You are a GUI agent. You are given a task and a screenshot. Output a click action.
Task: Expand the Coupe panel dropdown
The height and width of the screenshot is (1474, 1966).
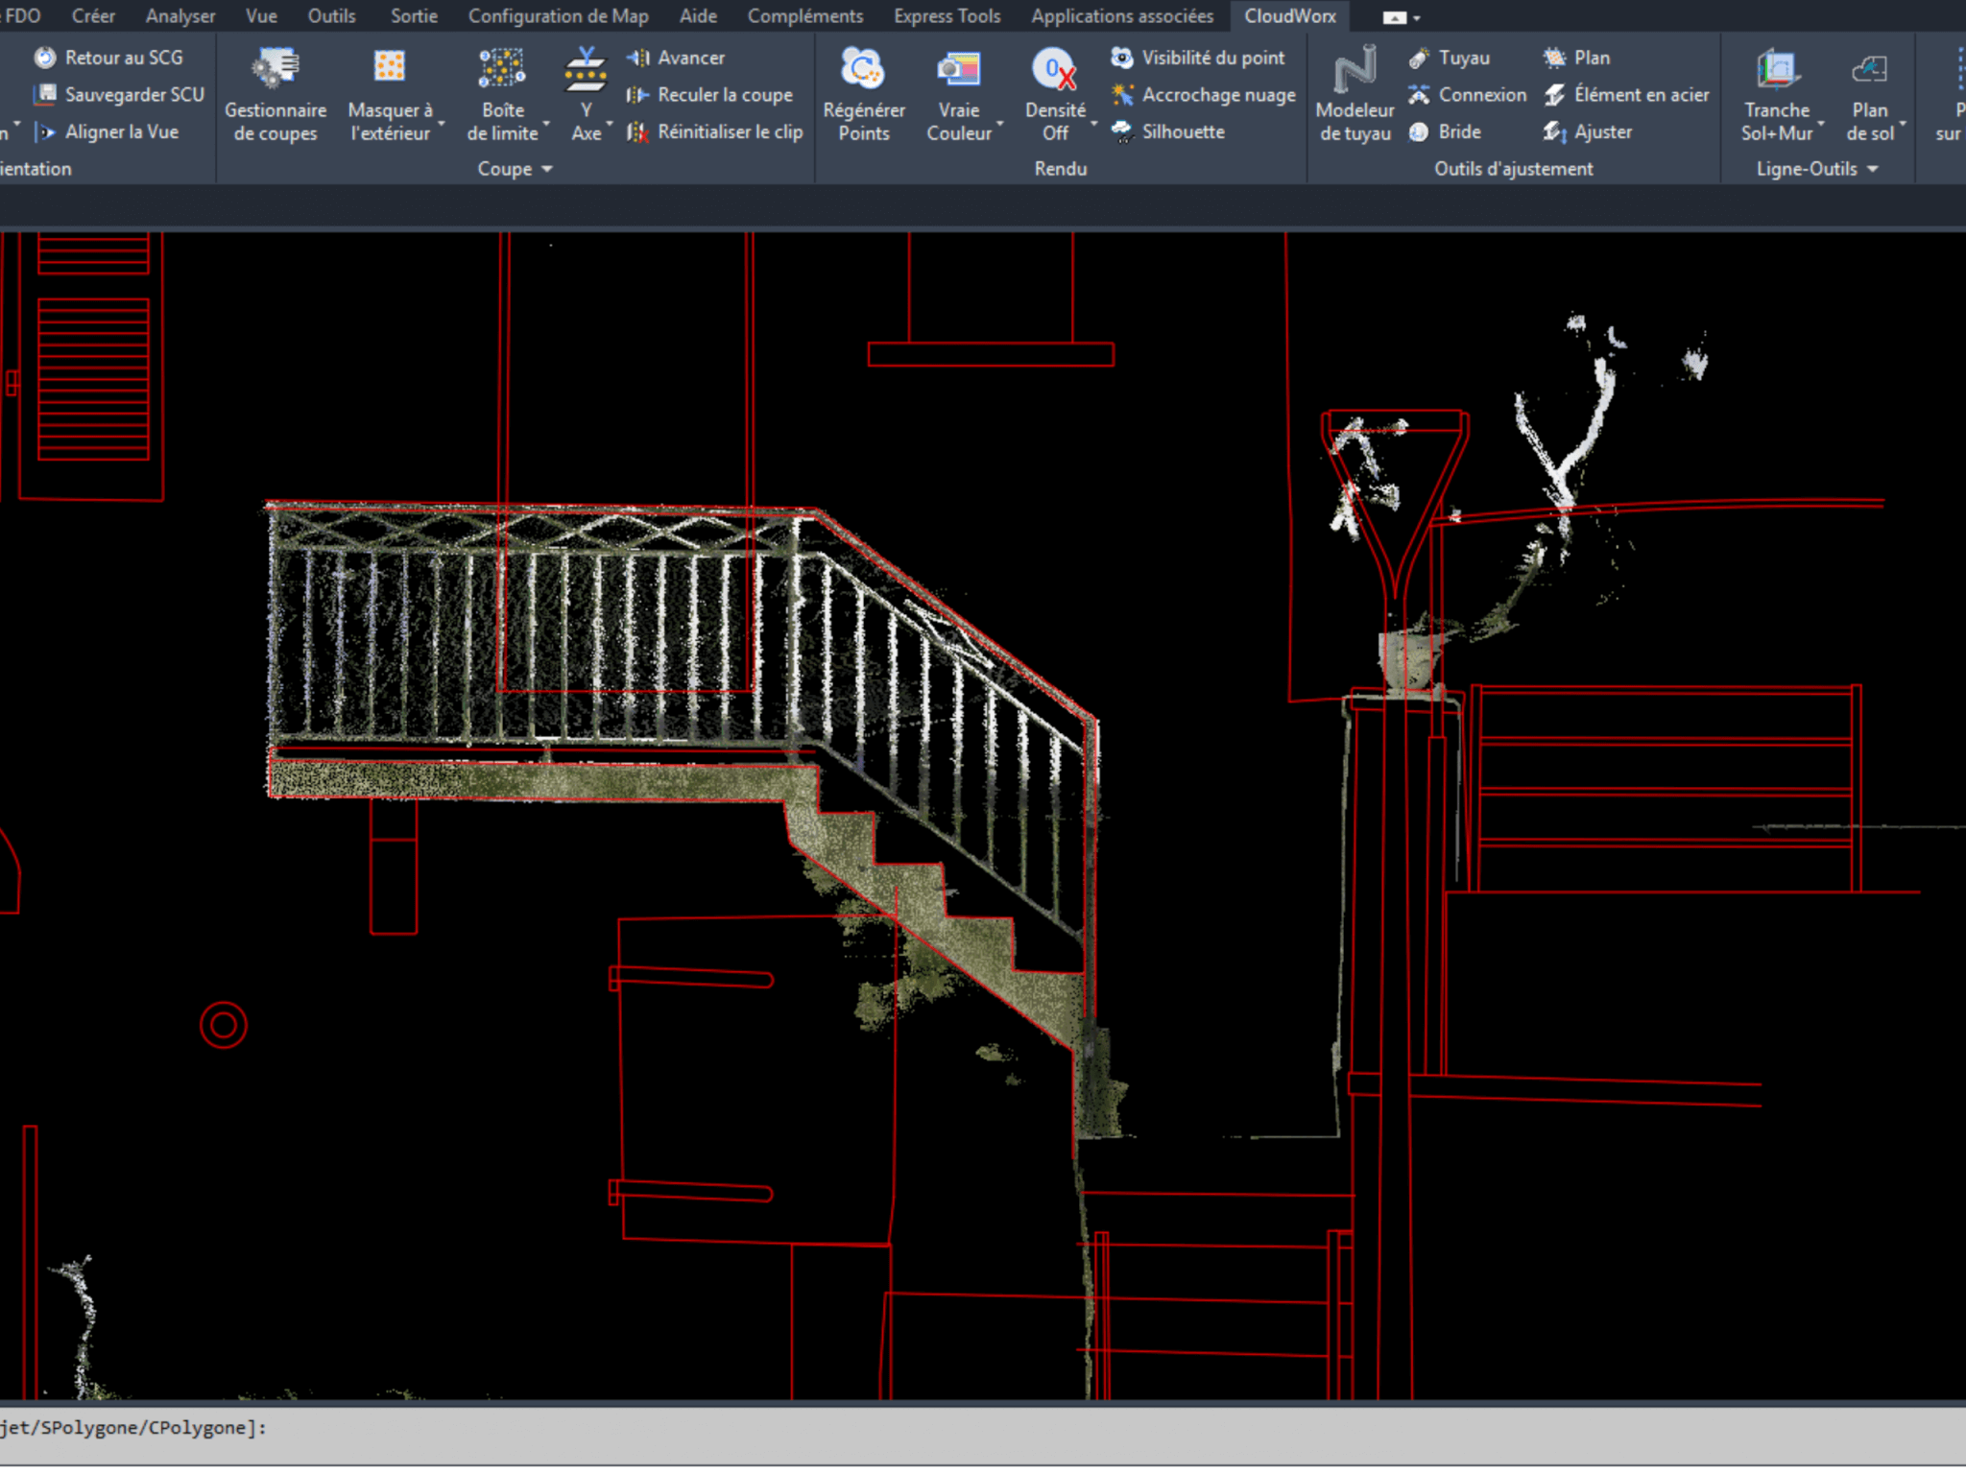(547, 169)
